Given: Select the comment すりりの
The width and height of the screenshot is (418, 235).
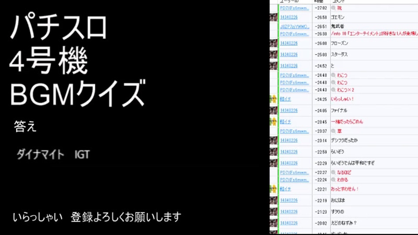Looking at the screenshot, I should click(337, 211).
